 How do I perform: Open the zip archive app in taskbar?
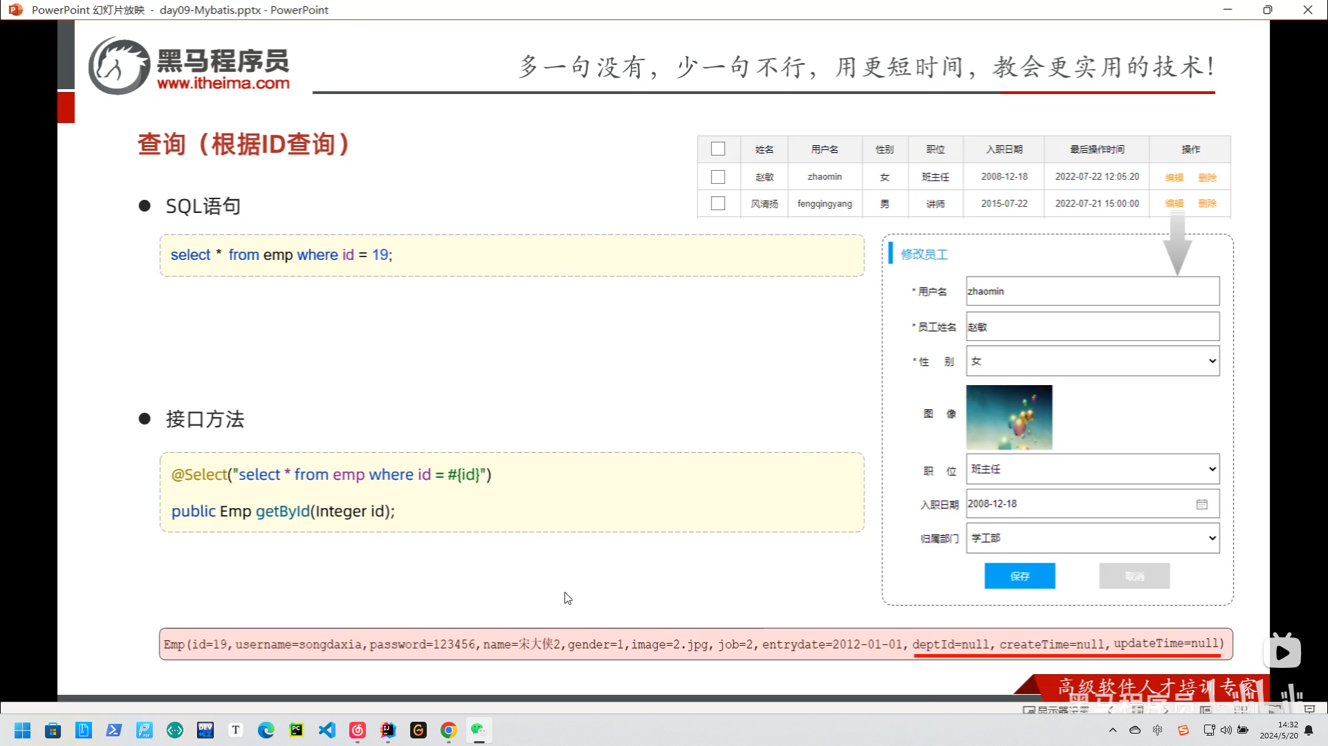(83, 730)
